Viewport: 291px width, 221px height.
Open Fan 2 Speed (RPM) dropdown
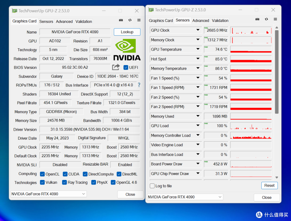[198, 107]
